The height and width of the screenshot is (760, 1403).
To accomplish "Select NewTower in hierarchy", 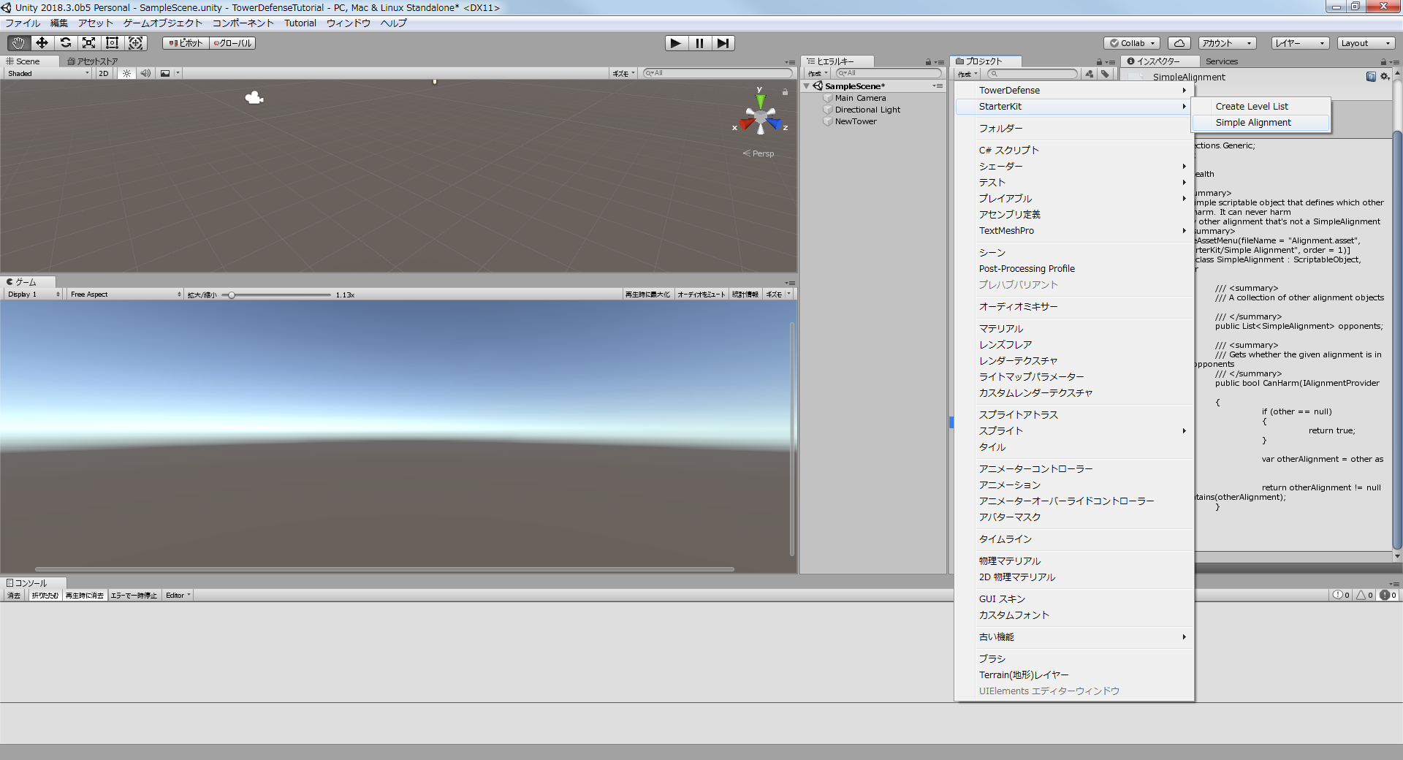I will click(856, 121).
